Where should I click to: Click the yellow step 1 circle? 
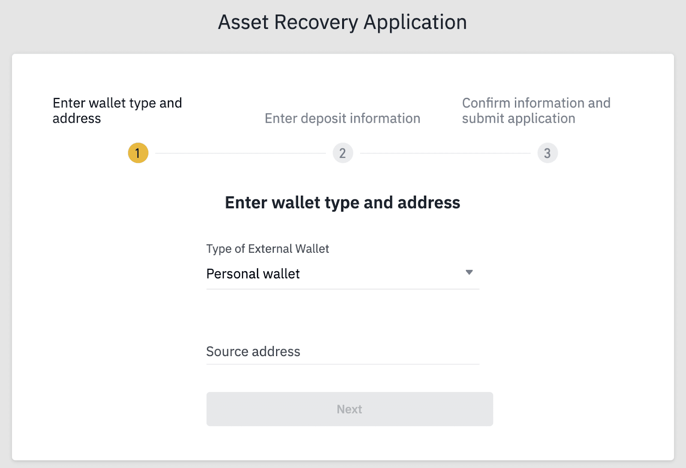click(x=138, y=153)
